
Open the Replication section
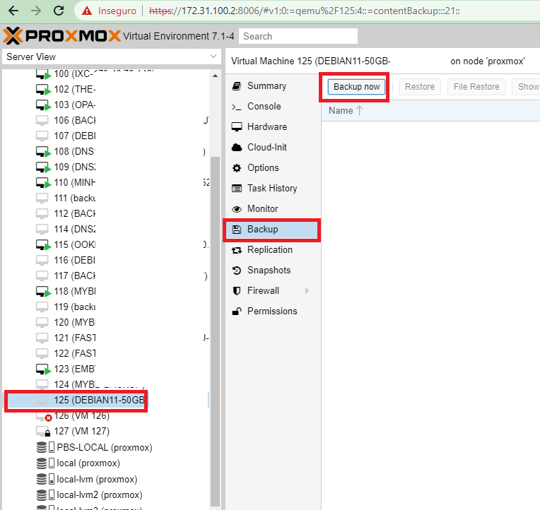coord(272,250)
